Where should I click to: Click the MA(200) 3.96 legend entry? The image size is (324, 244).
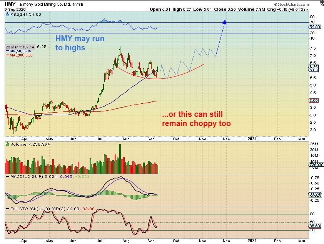[19, 55]
